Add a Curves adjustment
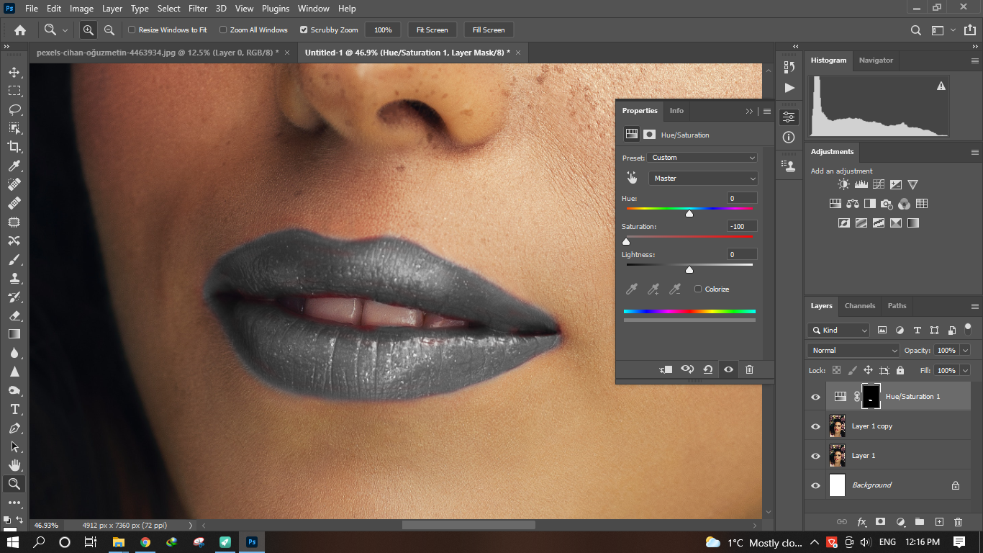This screenshot has height=553, width=983. pyautogui.click(x=879, y=185)
